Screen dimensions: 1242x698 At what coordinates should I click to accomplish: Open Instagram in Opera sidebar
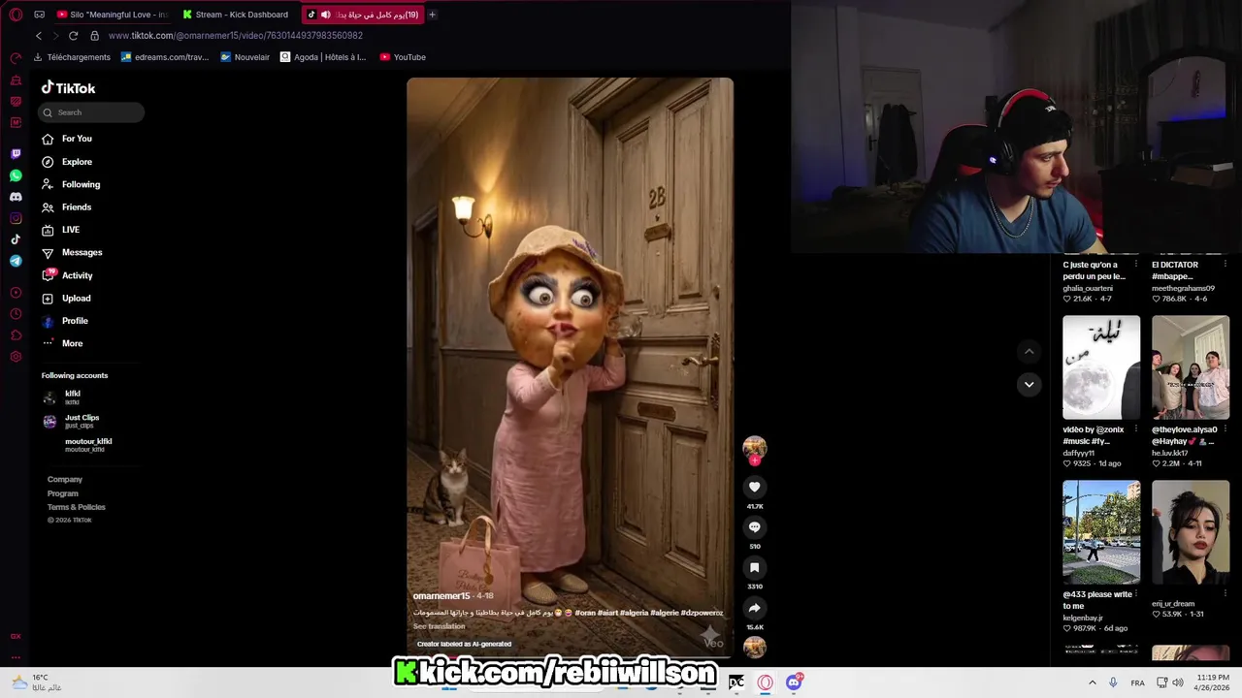[x=16, y=218]
